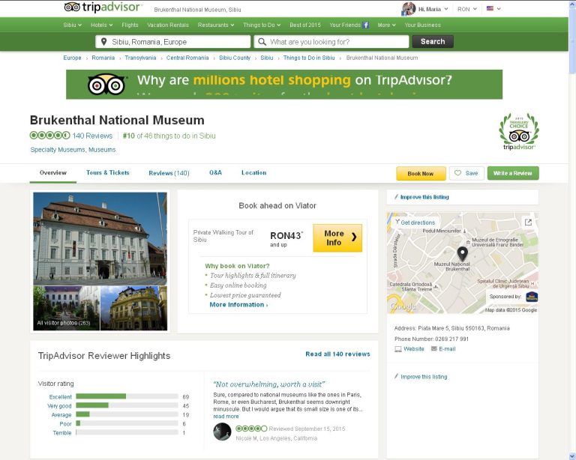Click the Travelers' Choice award badge

[x=519, y=131]
